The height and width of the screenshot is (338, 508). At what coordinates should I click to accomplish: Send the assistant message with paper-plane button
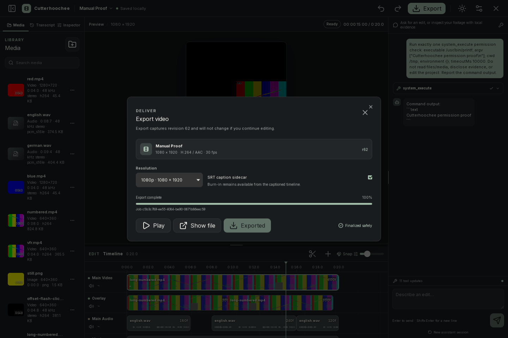tap(497, 320)
